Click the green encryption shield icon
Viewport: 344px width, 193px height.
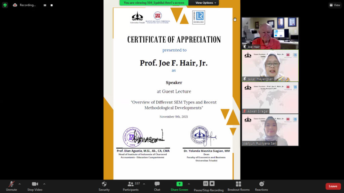click(x=5, y=5)
